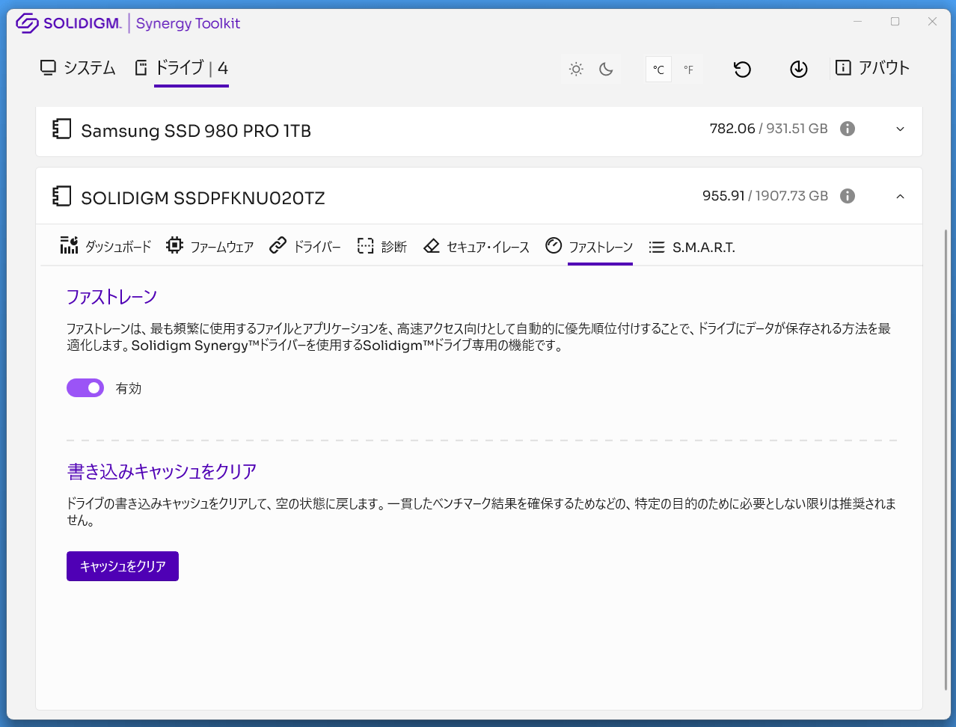Select Fahrenheit temperature unit
Viewport: 956px width, 727px height.
click(688, 70)
